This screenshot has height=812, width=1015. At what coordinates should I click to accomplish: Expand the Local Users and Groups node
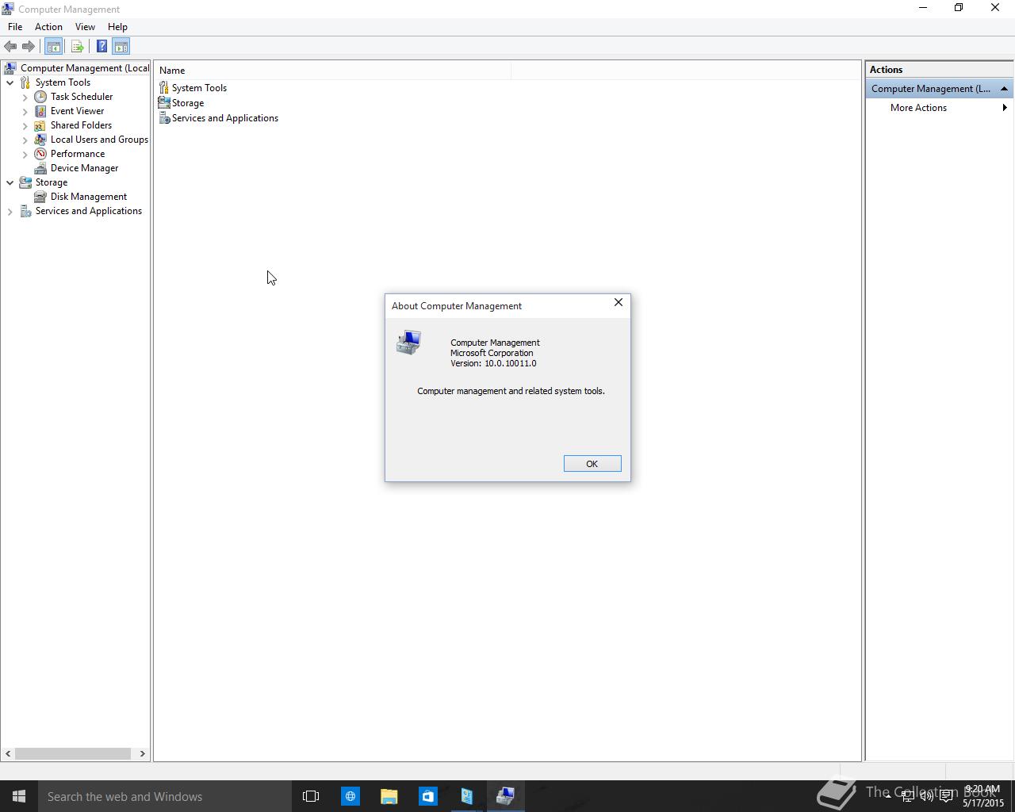(25, 140)
